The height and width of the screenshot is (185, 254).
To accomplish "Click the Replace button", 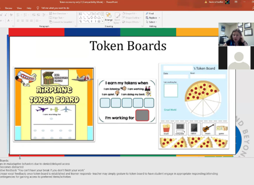I will (151, 17).
